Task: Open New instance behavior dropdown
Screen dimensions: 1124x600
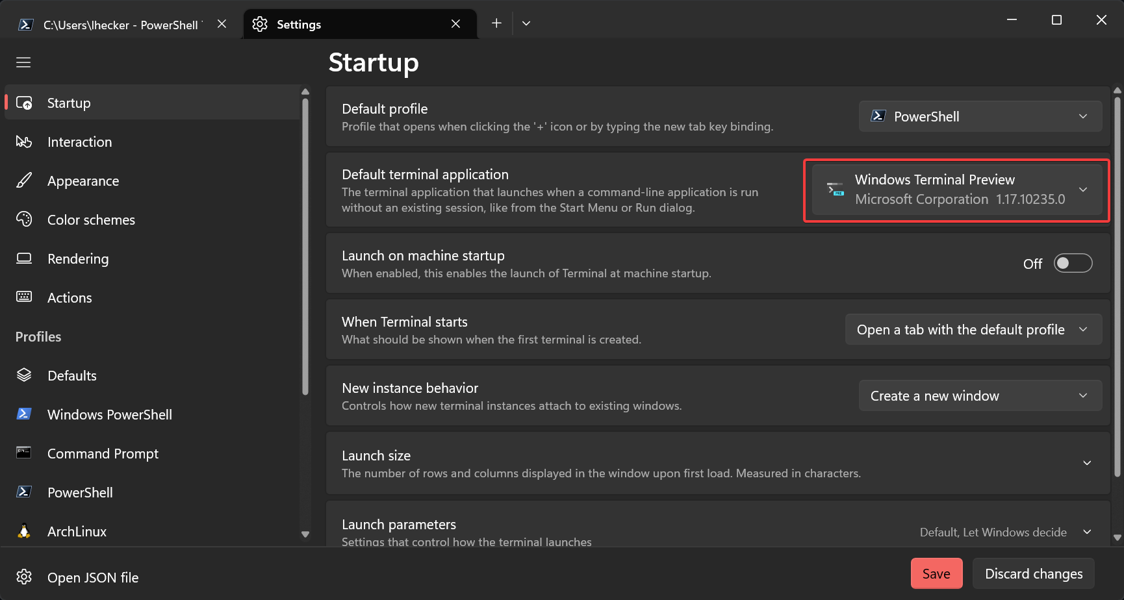Action: coord(980,395)
